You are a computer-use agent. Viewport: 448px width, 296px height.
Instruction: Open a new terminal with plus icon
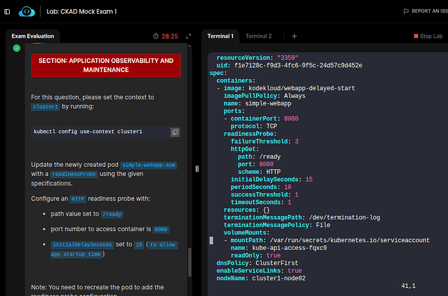click(294, 36)
